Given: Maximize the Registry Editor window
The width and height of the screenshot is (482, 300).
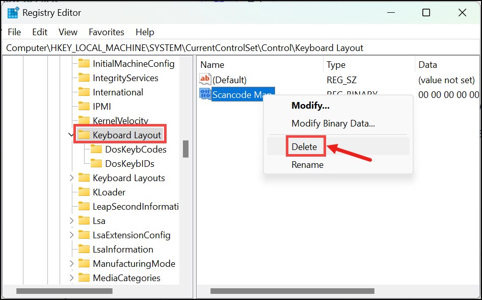Looking at the screenshot, I should (x=426, y=13).
